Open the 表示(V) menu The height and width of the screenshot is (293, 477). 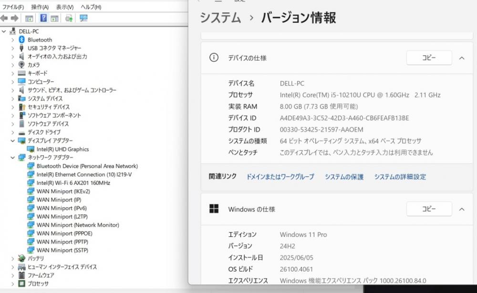tap(65, 7)
